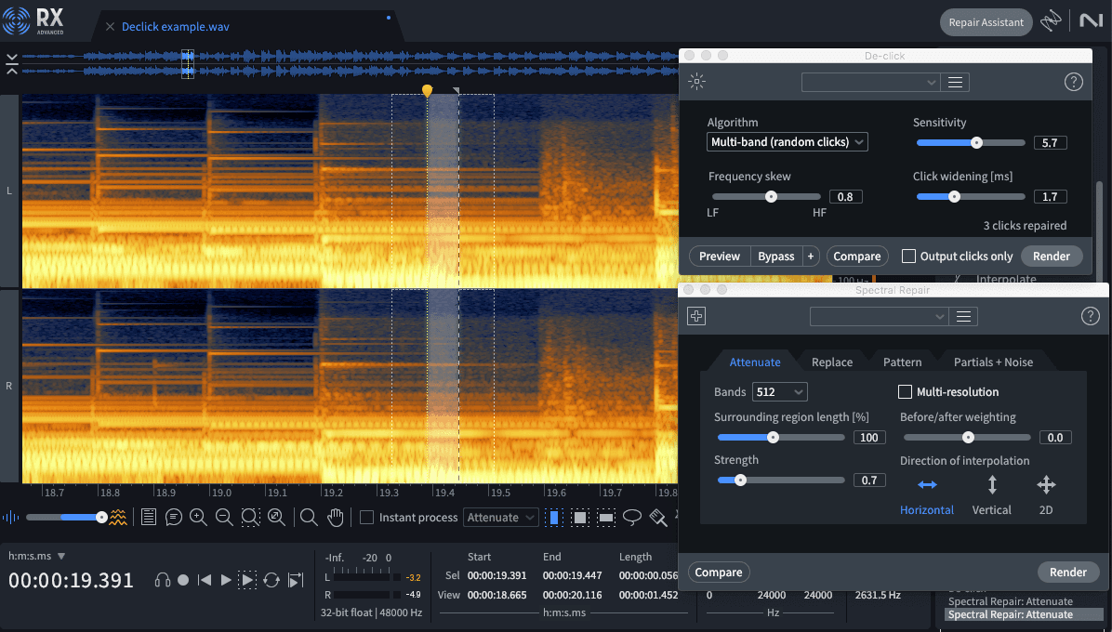Open the Algorithm Multi-band dropdown
The width and height of the screenshot is (1112, 632).
tap(788, 141)
